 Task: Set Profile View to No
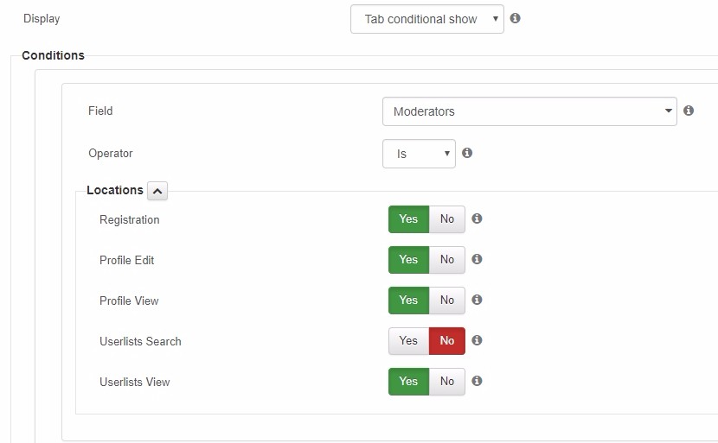[x=447, y=301]
